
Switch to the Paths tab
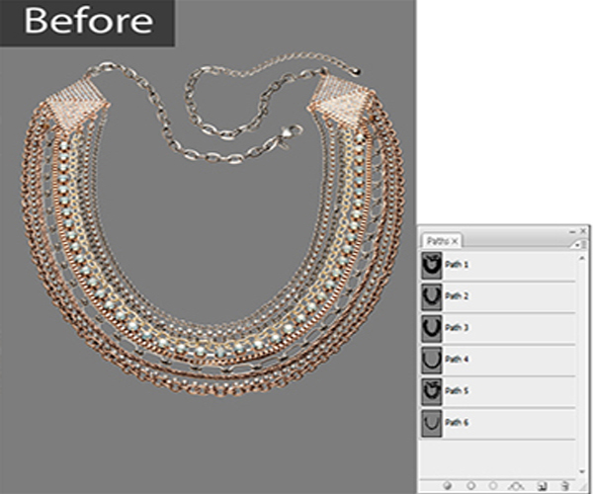[x=436, y=240]
